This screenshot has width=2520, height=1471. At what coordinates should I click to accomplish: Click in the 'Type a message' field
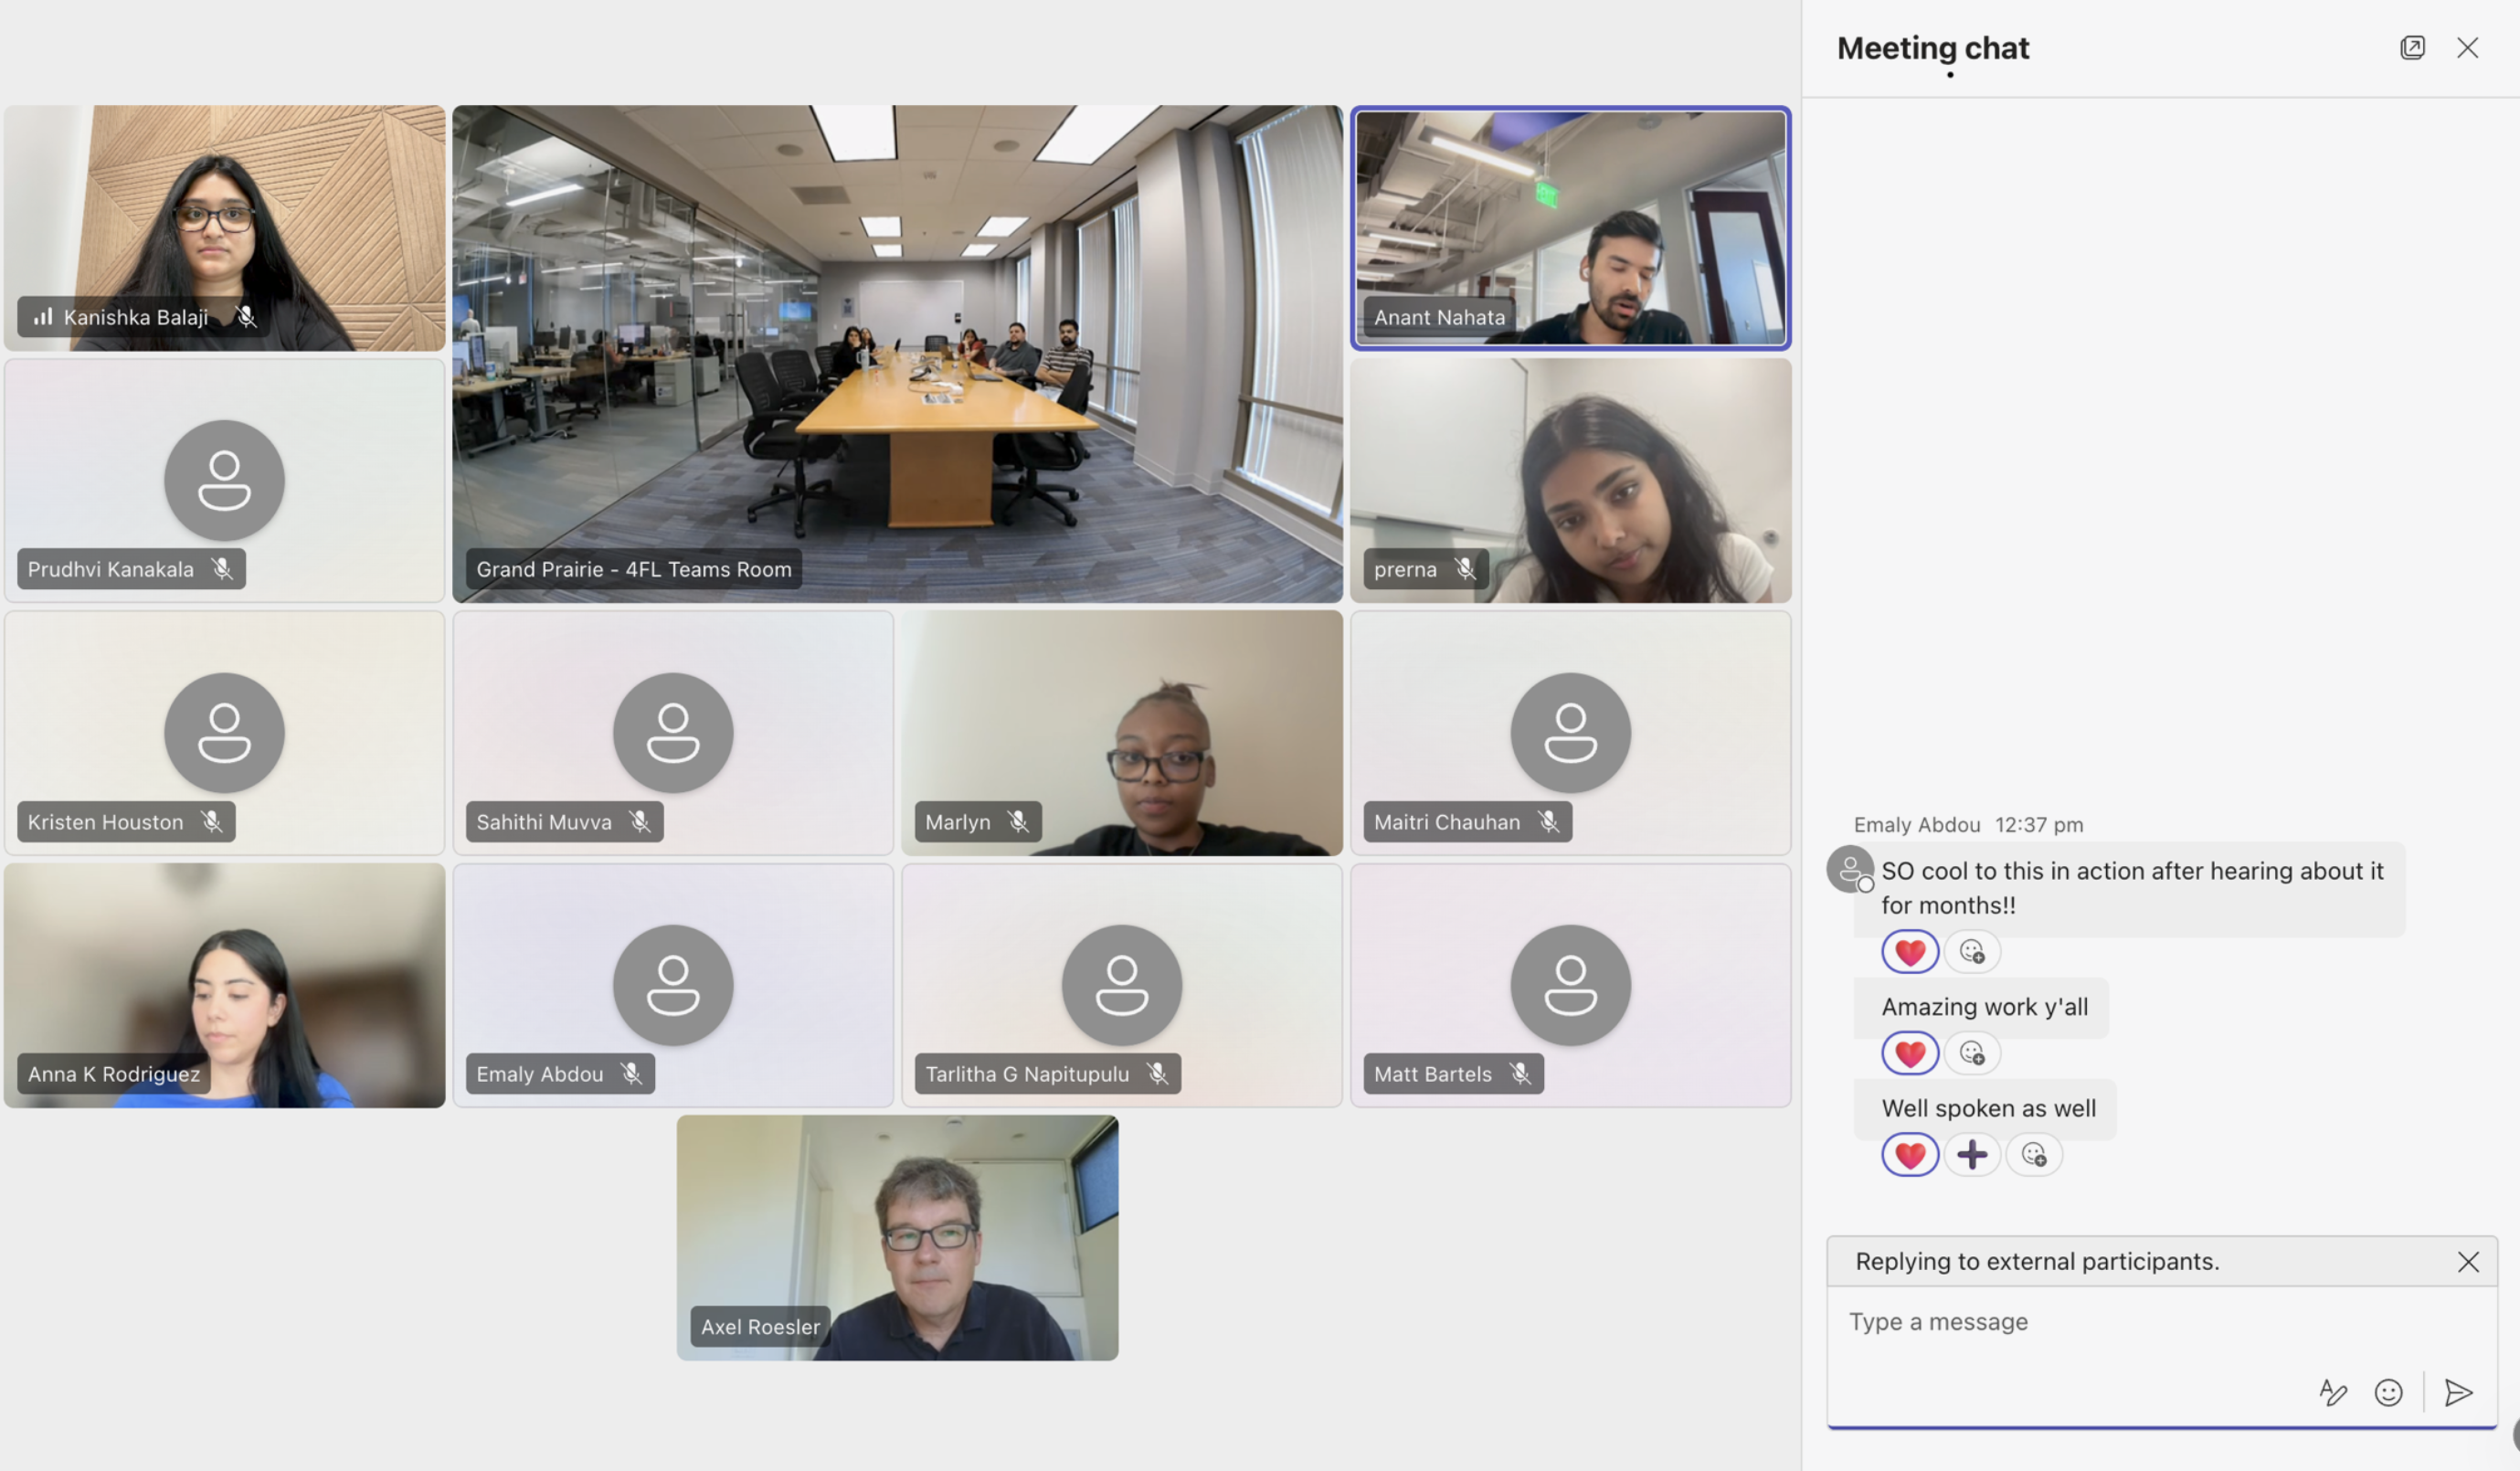[x=2161, y=1321]
